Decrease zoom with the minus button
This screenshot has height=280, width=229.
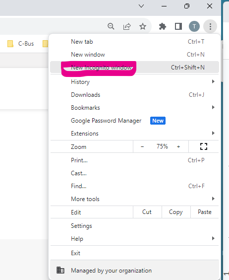click(142, 146)
